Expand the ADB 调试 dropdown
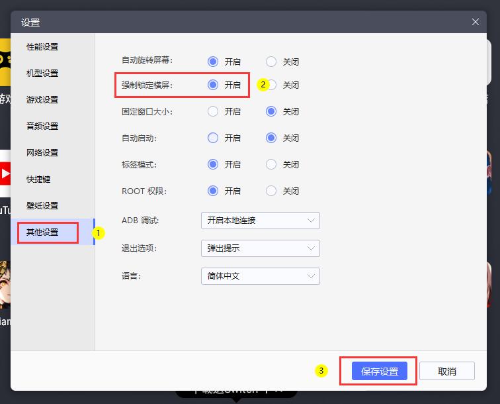 (x=259, y=221)
